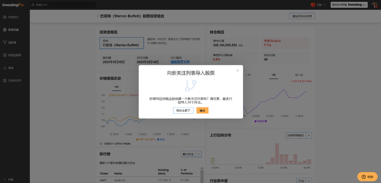Focus the 搜索公司 search field
381x183 pixels.
tap(63, 5)
